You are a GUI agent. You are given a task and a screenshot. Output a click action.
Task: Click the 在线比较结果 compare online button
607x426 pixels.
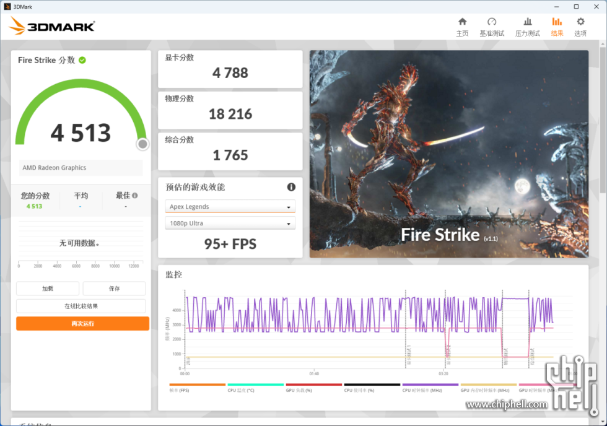point(81,306)
